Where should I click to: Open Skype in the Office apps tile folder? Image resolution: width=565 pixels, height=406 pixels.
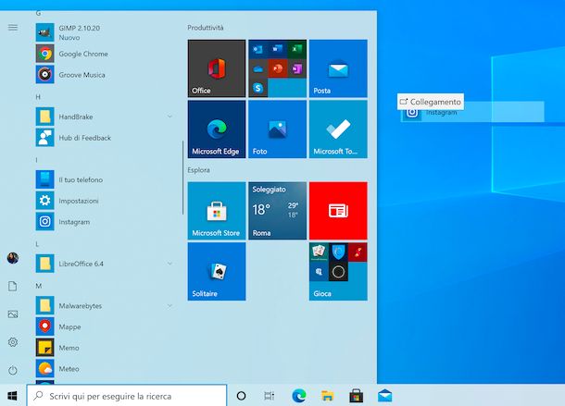click(x=258, y=88)
